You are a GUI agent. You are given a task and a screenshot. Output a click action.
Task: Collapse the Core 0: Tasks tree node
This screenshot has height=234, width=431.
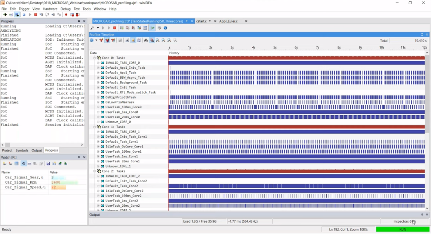[x=95, y=58]
